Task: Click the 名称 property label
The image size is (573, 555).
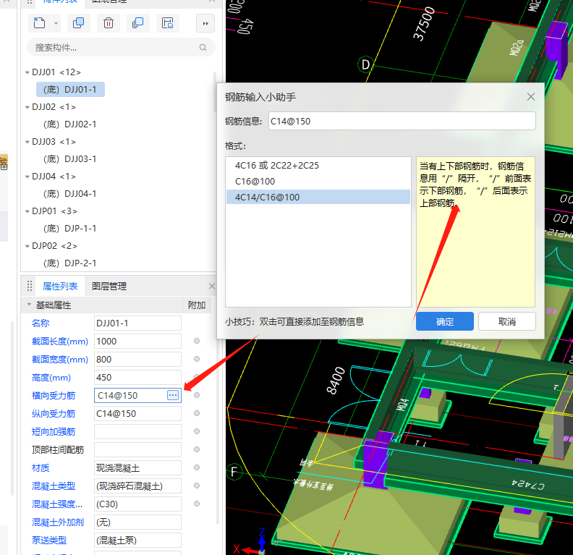Action: [41, 323]
